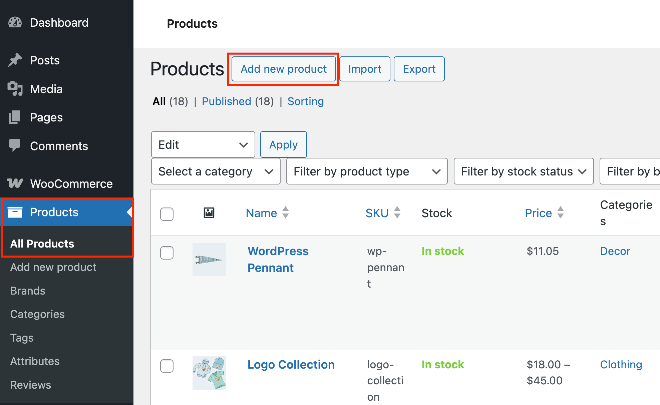Image resolution: width=660 pixels, height=405 pixels.
Task: Sort by Name using the arrows icon
Action: pos(286,213)
